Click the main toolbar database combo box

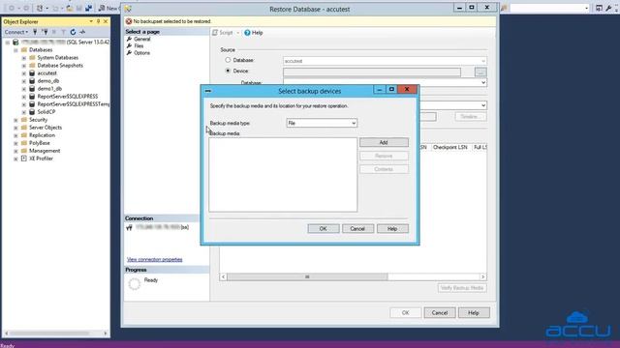tap(549, 8)
